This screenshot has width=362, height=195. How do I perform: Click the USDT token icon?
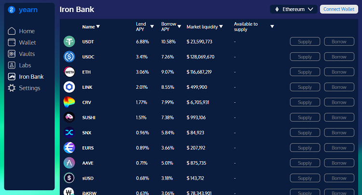(x=69, y=42)
